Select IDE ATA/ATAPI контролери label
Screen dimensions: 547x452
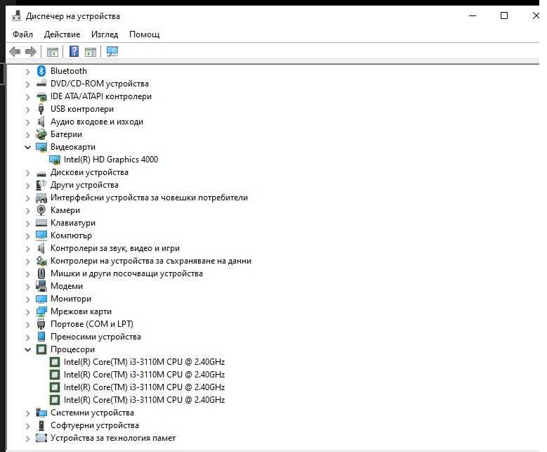click(101, 96)
